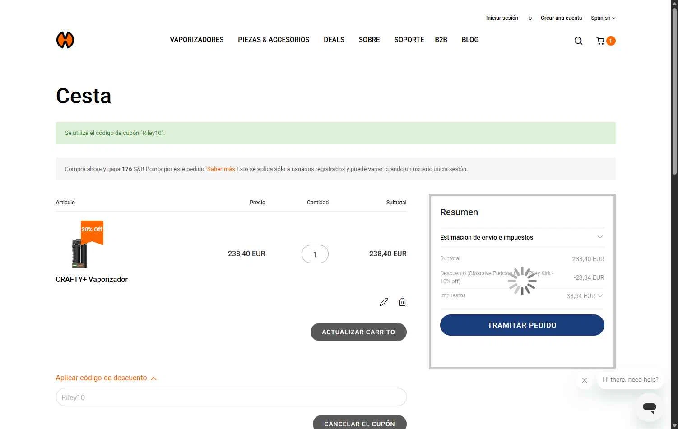The width and height of the screenshot is (678, 429).
Task: Collapse Aplicar código de descuento section
Action: [x=106, y=378]
